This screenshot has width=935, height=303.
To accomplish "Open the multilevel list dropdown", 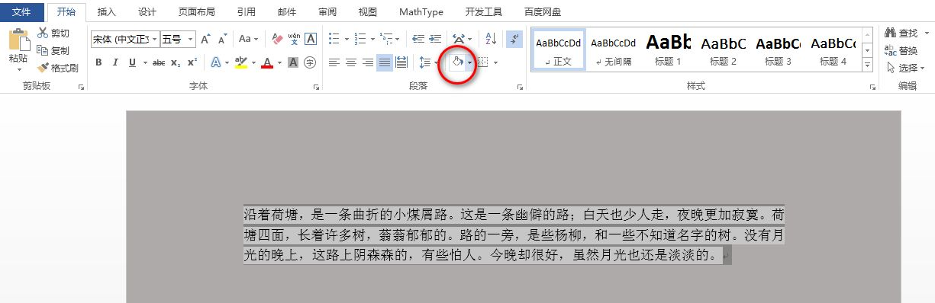I will [398, 39].
